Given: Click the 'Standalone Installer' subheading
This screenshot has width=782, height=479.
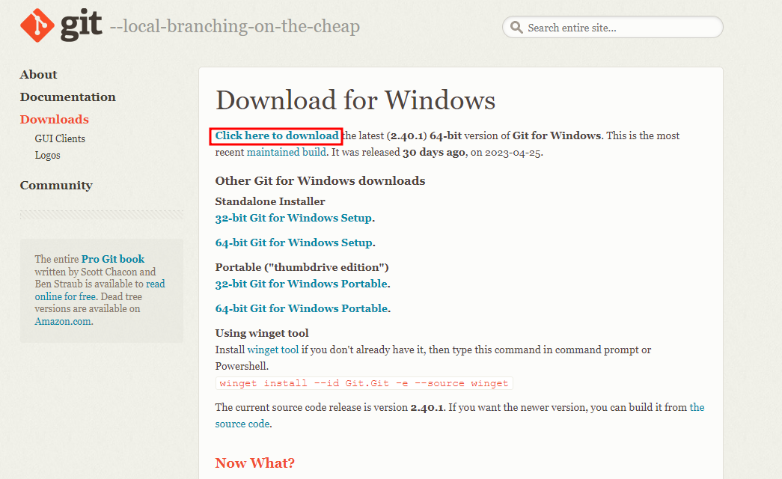Looking at the screenshot, I should pos(270,201).
